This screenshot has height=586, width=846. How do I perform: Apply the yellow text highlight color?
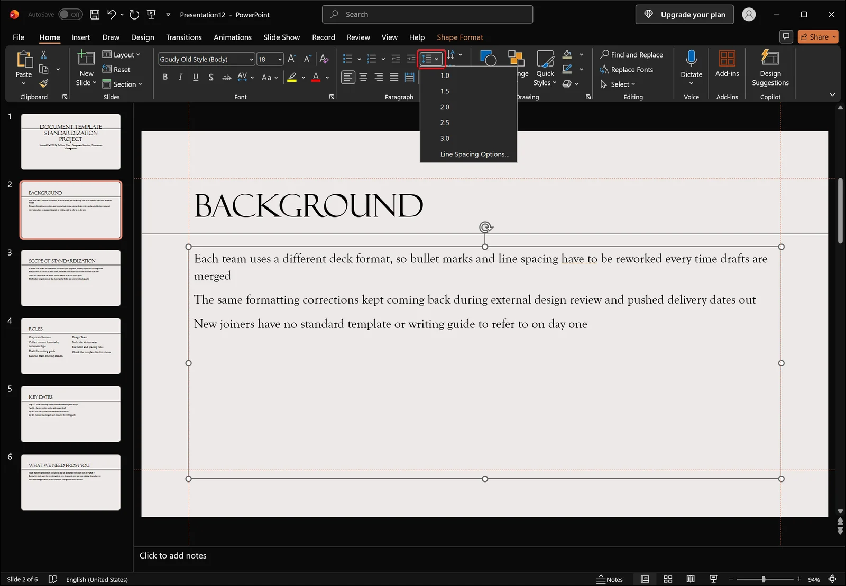292,78
